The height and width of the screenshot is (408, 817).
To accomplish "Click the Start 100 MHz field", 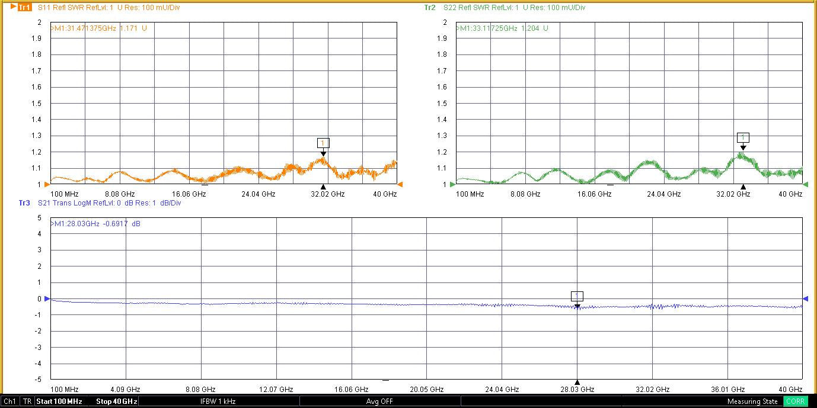I will tap(59, 401).
